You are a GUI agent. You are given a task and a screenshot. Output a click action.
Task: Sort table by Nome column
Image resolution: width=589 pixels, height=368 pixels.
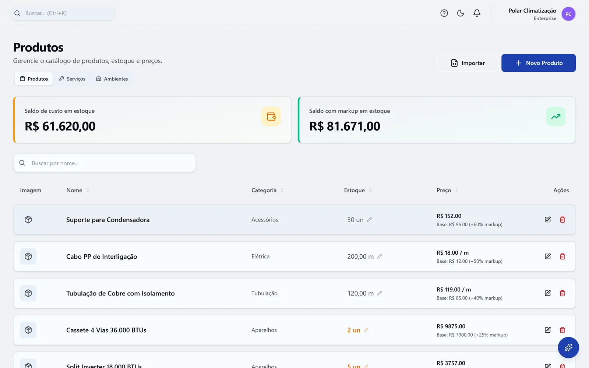click(x=78, y=190)
